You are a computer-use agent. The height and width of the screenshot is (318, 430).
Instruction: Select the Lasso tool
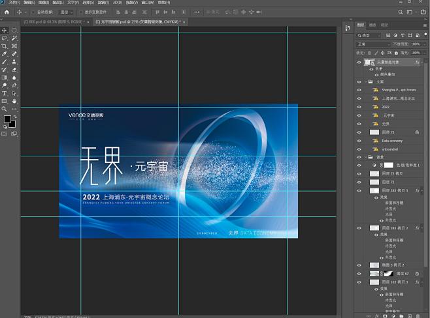tap(5, 38)
